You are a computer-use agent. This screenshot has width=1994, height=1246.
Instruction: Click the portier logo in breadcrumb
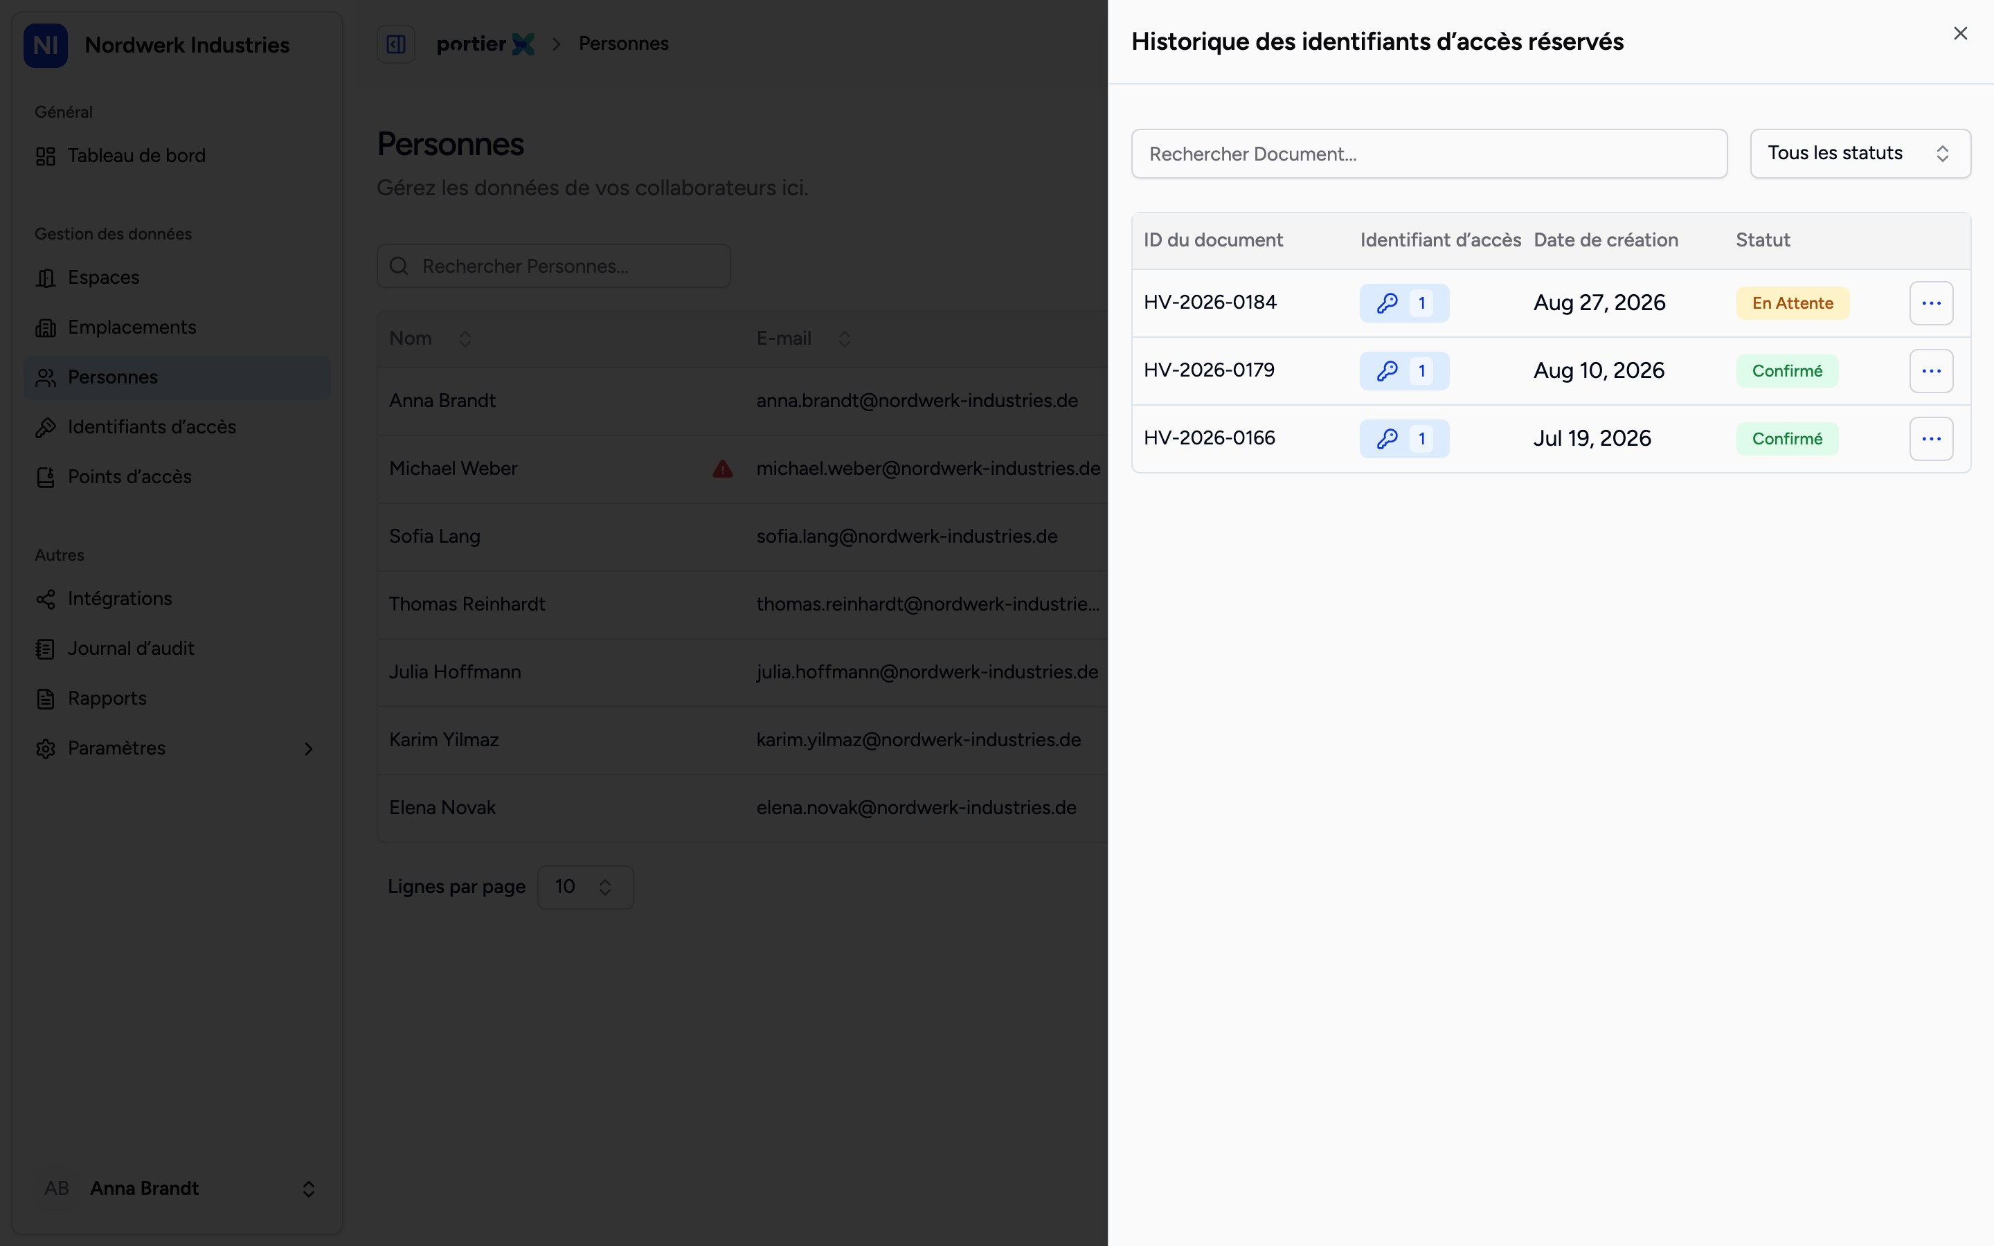pos(485,44)
